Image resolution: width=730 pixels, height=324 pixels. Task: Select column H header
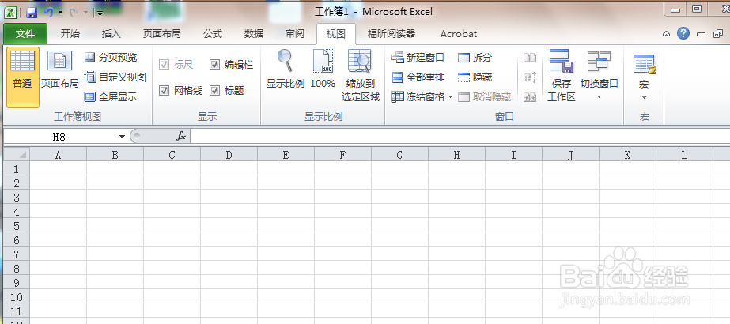tap(456, 155)
